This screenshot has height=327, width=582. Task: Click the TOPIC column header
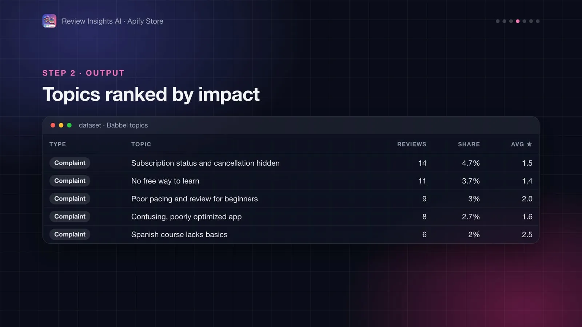pyautogui.click(x=141, y=144)
